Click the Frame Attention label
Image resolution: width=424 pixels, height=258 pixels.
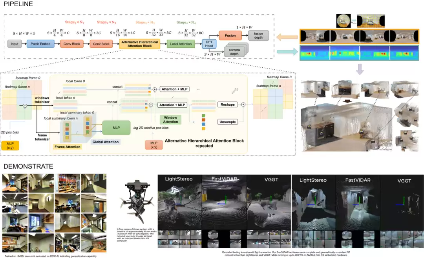(68, 147)
